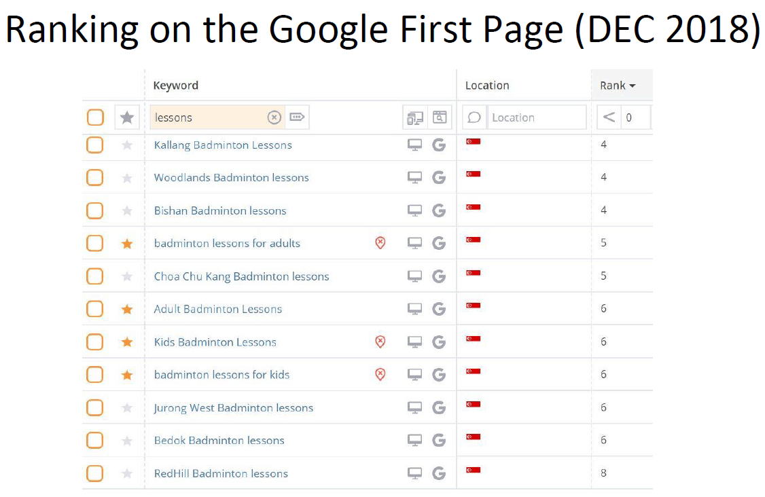Click rank value 5 for badminton lessons for adults
Viewport: 765px width, 497px height.
click(x=603, y=242)
